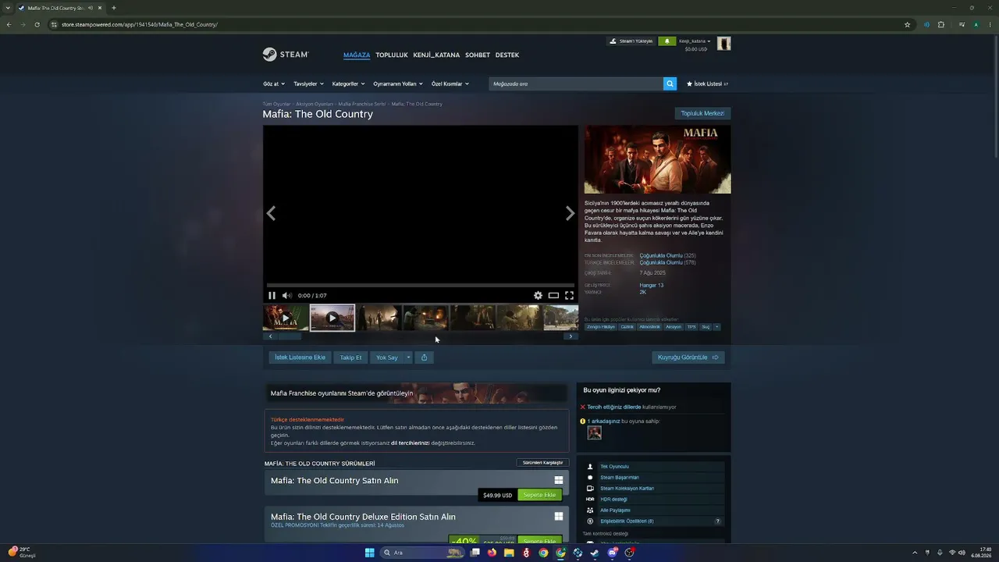999x562 pixels.
Task: Click the user avatar in the header
Action: coord(724,44)
